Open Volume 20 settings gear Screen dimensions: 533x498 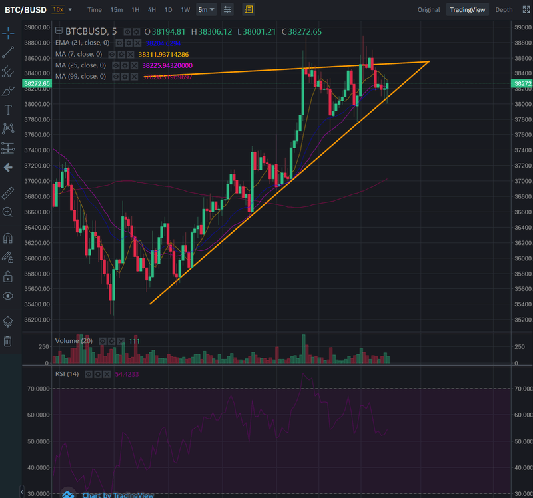(x=111, y=341)
